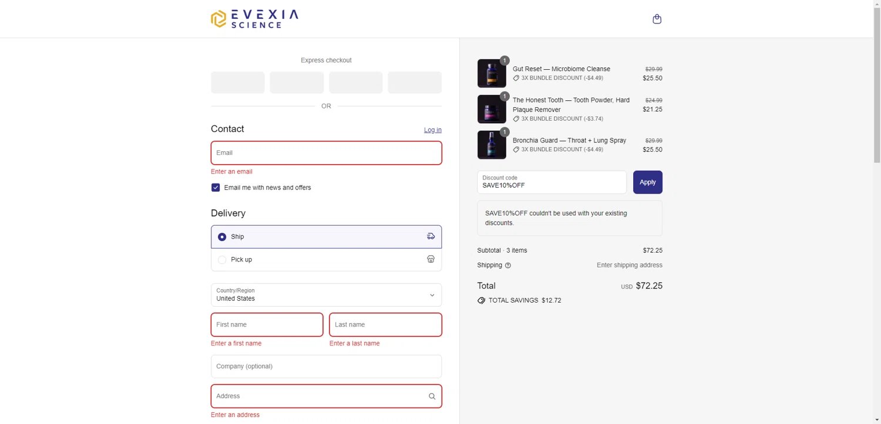Click the tag icon beside TOTAL SAVINGS
The width and height of the screenshot is (881, 424).
(x=481, y=300)
